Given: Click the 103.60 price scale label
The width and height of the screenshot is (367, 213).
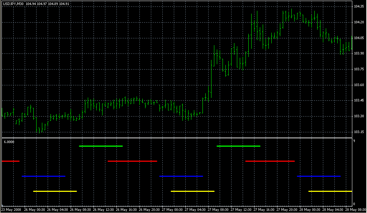Looking at the screenshot, I should 359,85.
